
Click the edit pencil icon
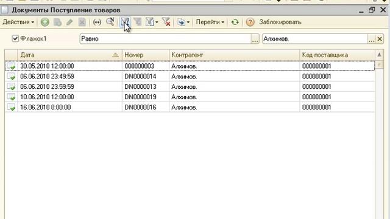click(69, 23)
